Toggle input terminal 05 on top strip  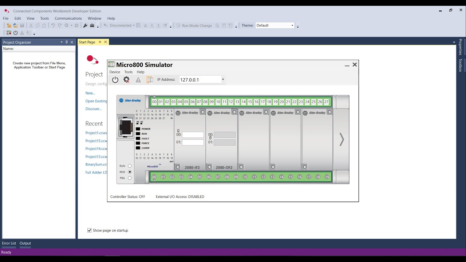(186, 102)
